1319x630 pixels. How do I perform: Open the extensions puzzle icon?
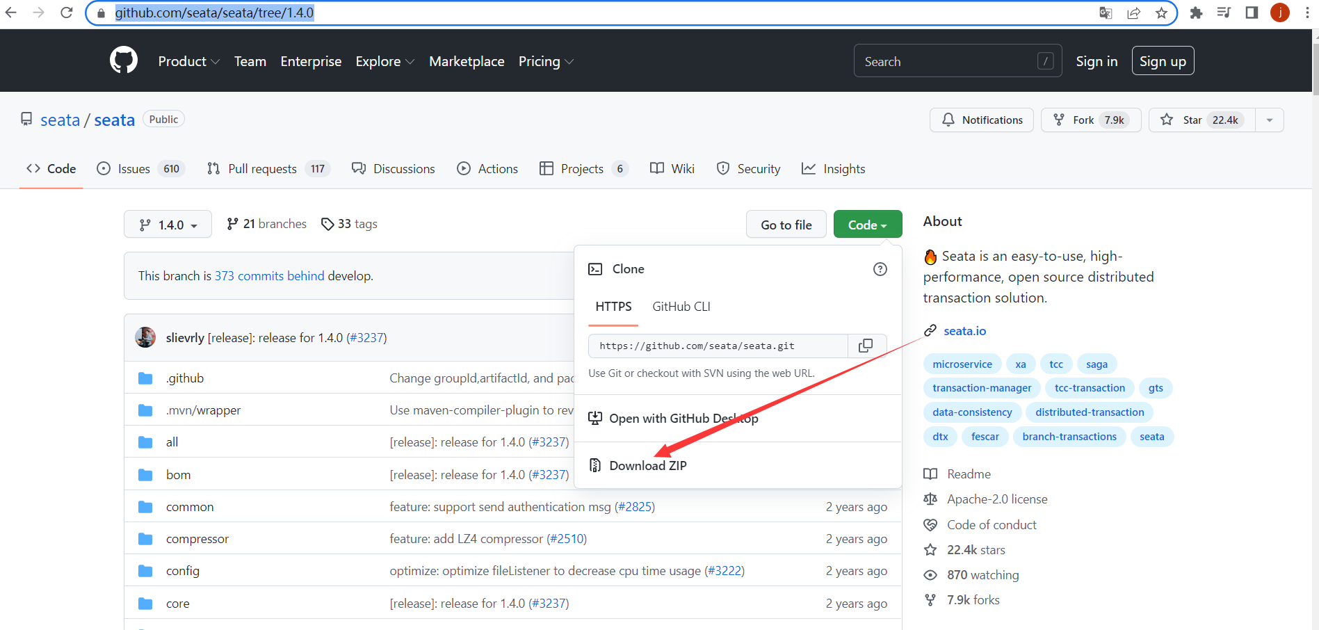[x=1196, y=13]
